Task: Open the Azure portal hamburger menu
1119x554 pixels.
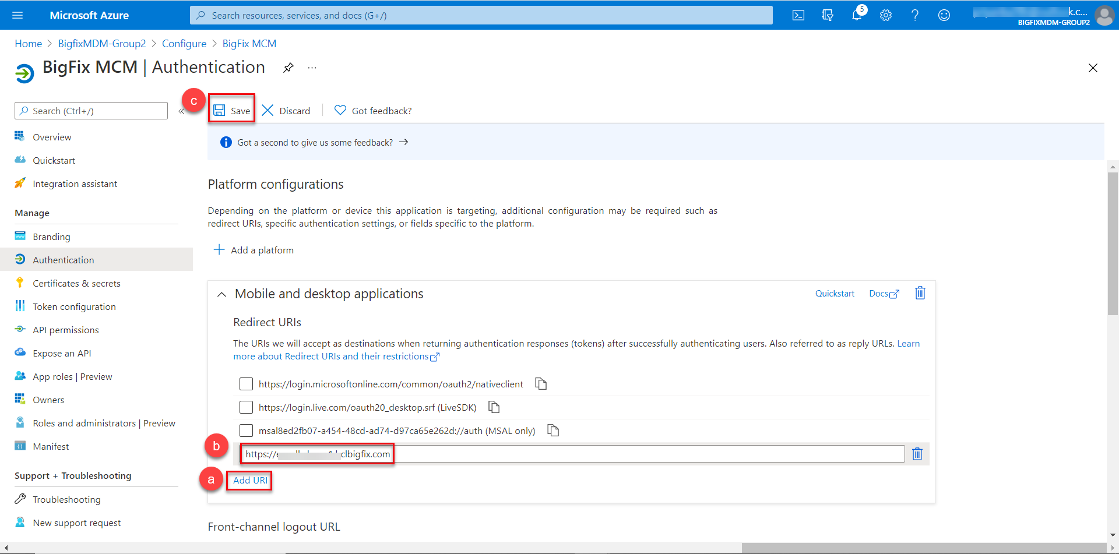Action: (x=17, y=15)
